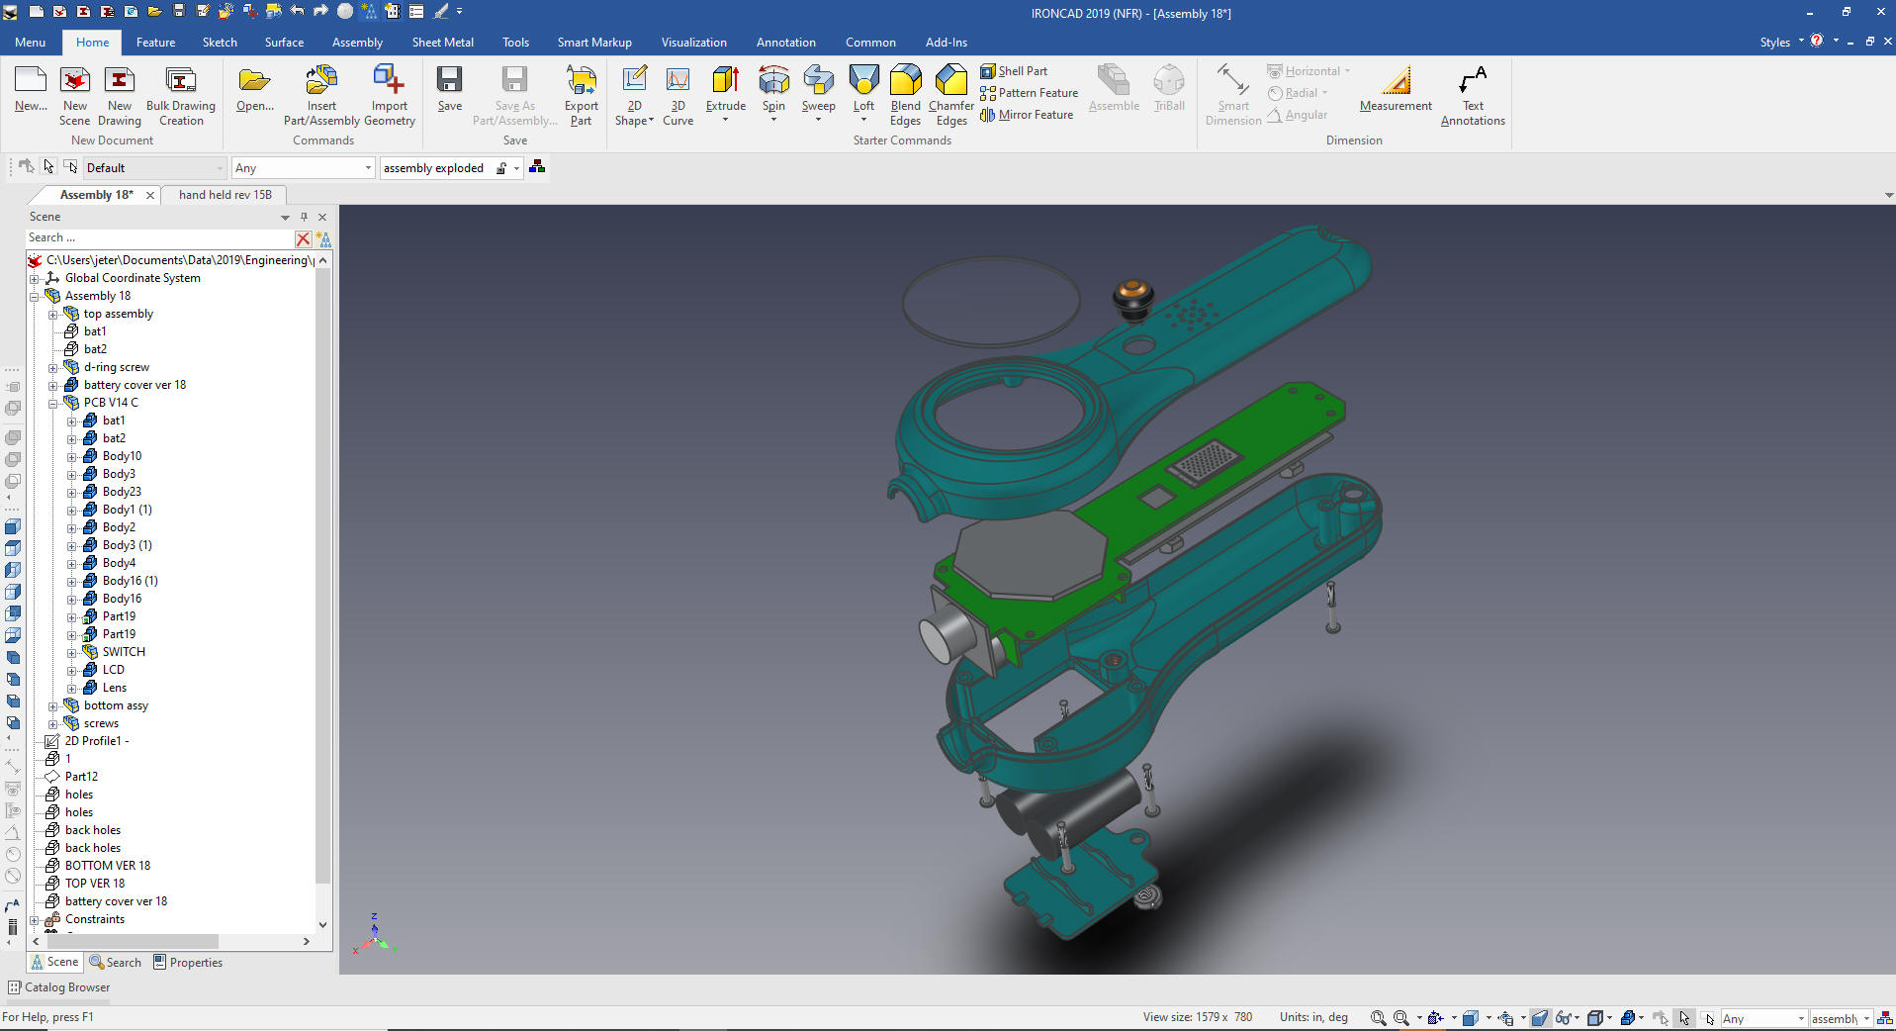Expand the bottom assy tree node

pyautogui.click(x=53, y=706)
